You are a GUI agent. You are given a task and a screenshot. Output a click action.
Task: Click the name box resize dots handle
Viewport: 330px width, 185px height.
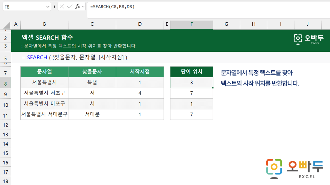coord(54,7)
